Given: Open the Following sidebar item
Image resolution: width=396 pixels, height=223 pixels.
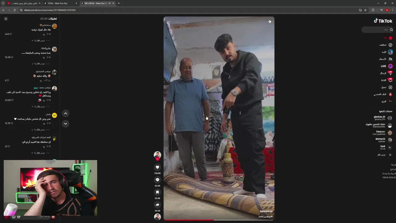Looking at the screenshot, I should coord(387,52).
